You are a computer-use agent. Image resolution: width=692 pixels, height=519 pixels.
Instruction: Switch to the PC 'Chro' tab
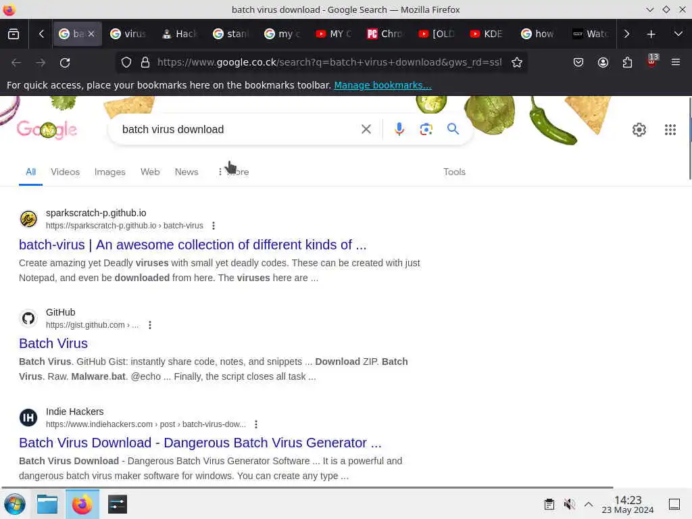pyautogui.click(x=385, y=34)
